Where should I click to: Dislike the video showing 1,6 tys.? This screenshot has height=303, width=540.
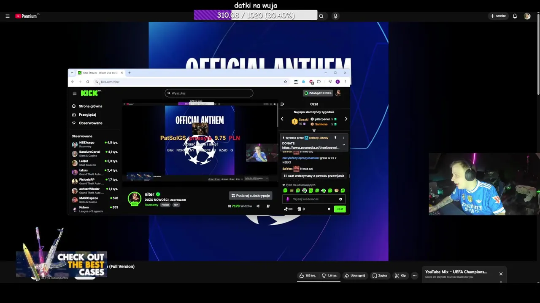[x=329, y=276]
